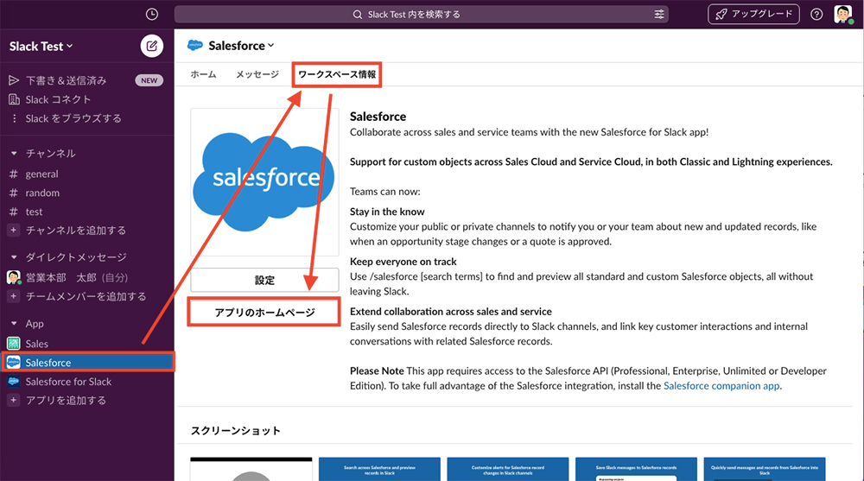Viewport: 864px width, 481px height.
Task: Click the Keep everyone on track heading
Action: (x=403, y=262)
